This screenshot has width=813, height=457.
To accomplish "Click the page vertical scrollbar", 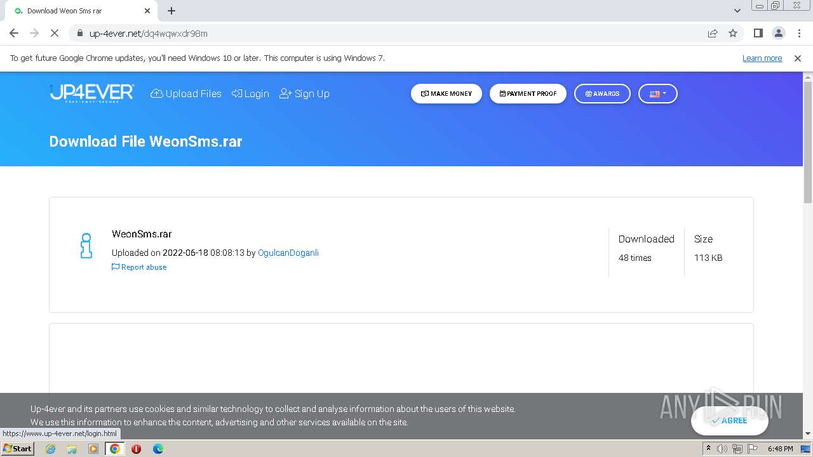I will (808, 143).
